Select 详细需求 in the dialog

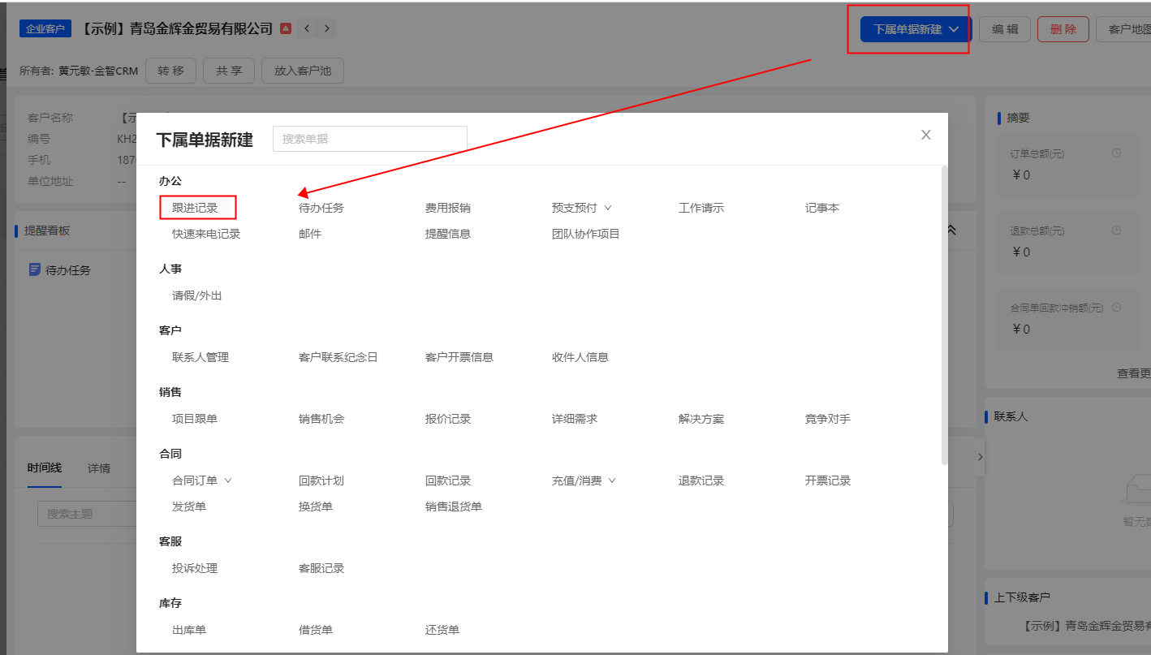click(575, 419)
